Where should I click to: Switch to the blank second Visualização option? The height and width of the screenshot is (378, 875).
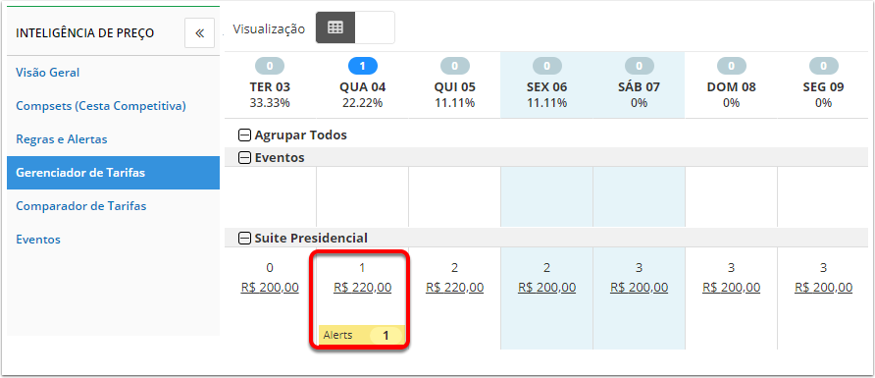point(375,27)
